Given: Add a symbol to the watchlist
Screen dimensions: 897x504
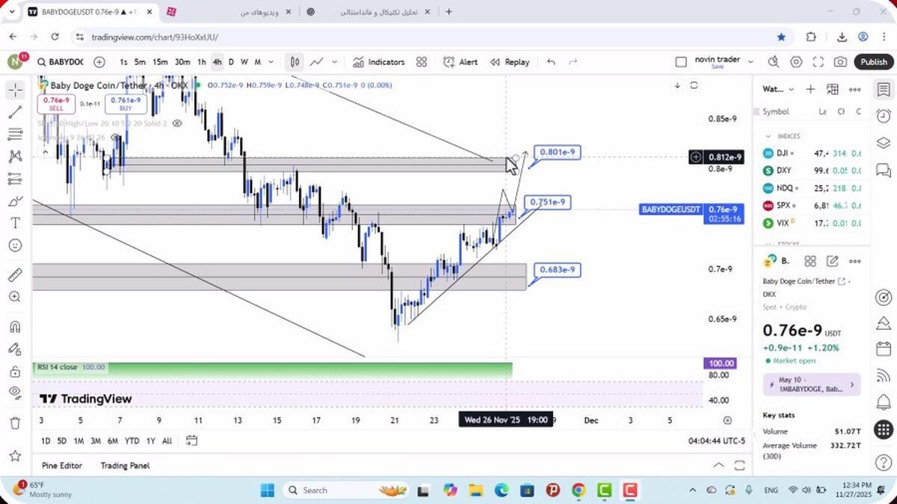Looking at the screenshot, I should [x=810, y=89].
